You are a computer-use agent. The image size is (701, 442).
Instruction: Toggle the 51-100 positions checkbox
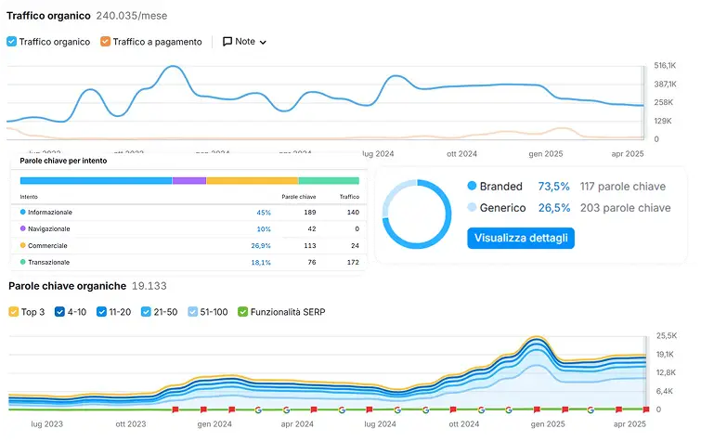(193, 312)
